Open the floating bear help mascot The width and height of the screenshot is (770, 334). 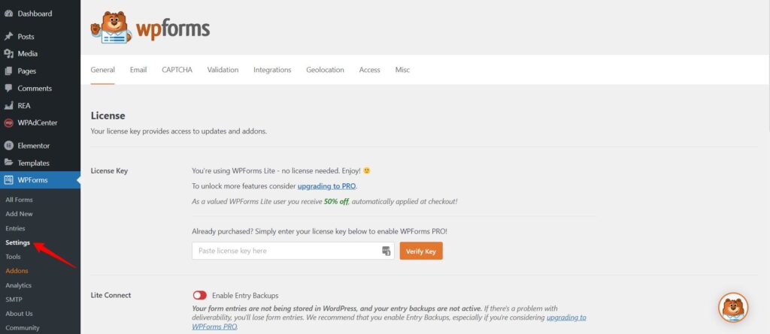pos(733,308)
